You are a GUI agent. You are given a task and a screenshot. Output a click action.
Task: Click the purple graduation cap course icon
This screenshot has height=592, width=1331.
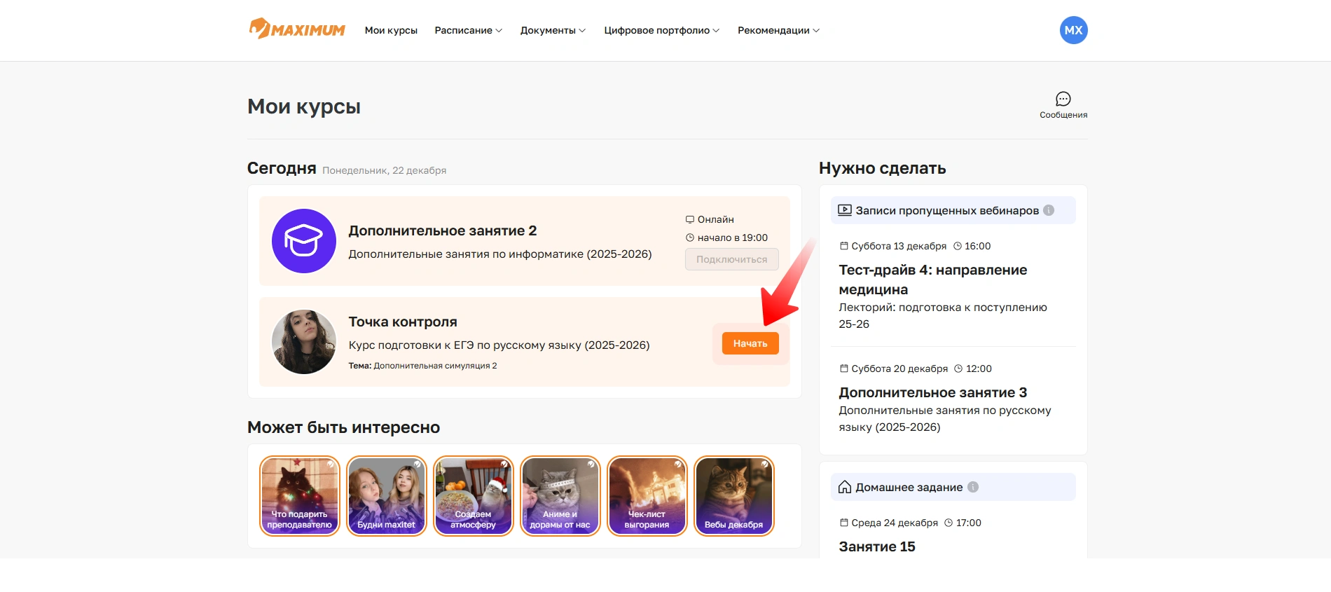click(x=303, y=241)
